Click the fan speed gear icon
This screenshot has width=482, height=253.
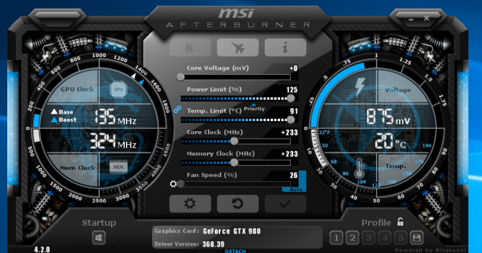click(174, 184)
